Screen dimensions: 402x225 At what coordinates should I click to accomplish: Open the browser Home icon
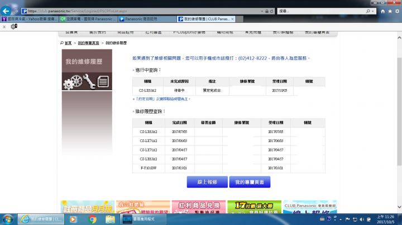tap(383, 11)
